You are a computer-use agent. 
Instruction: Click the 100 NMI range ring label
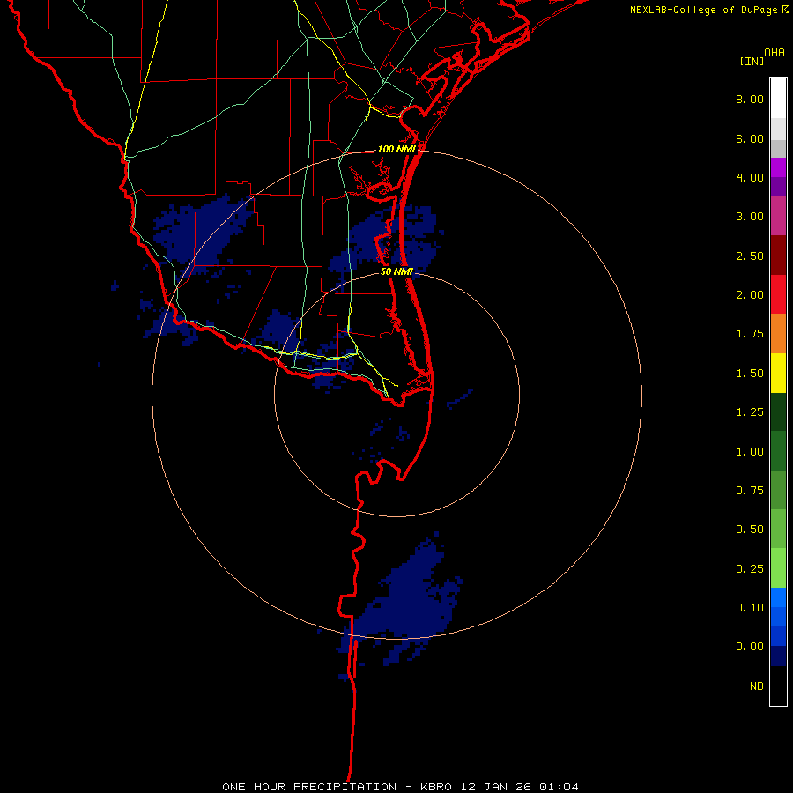[x=397, y=149]
